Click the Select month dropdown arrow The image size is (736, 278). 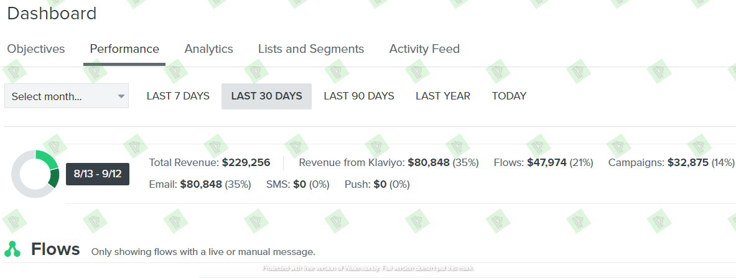click(121, 96)
